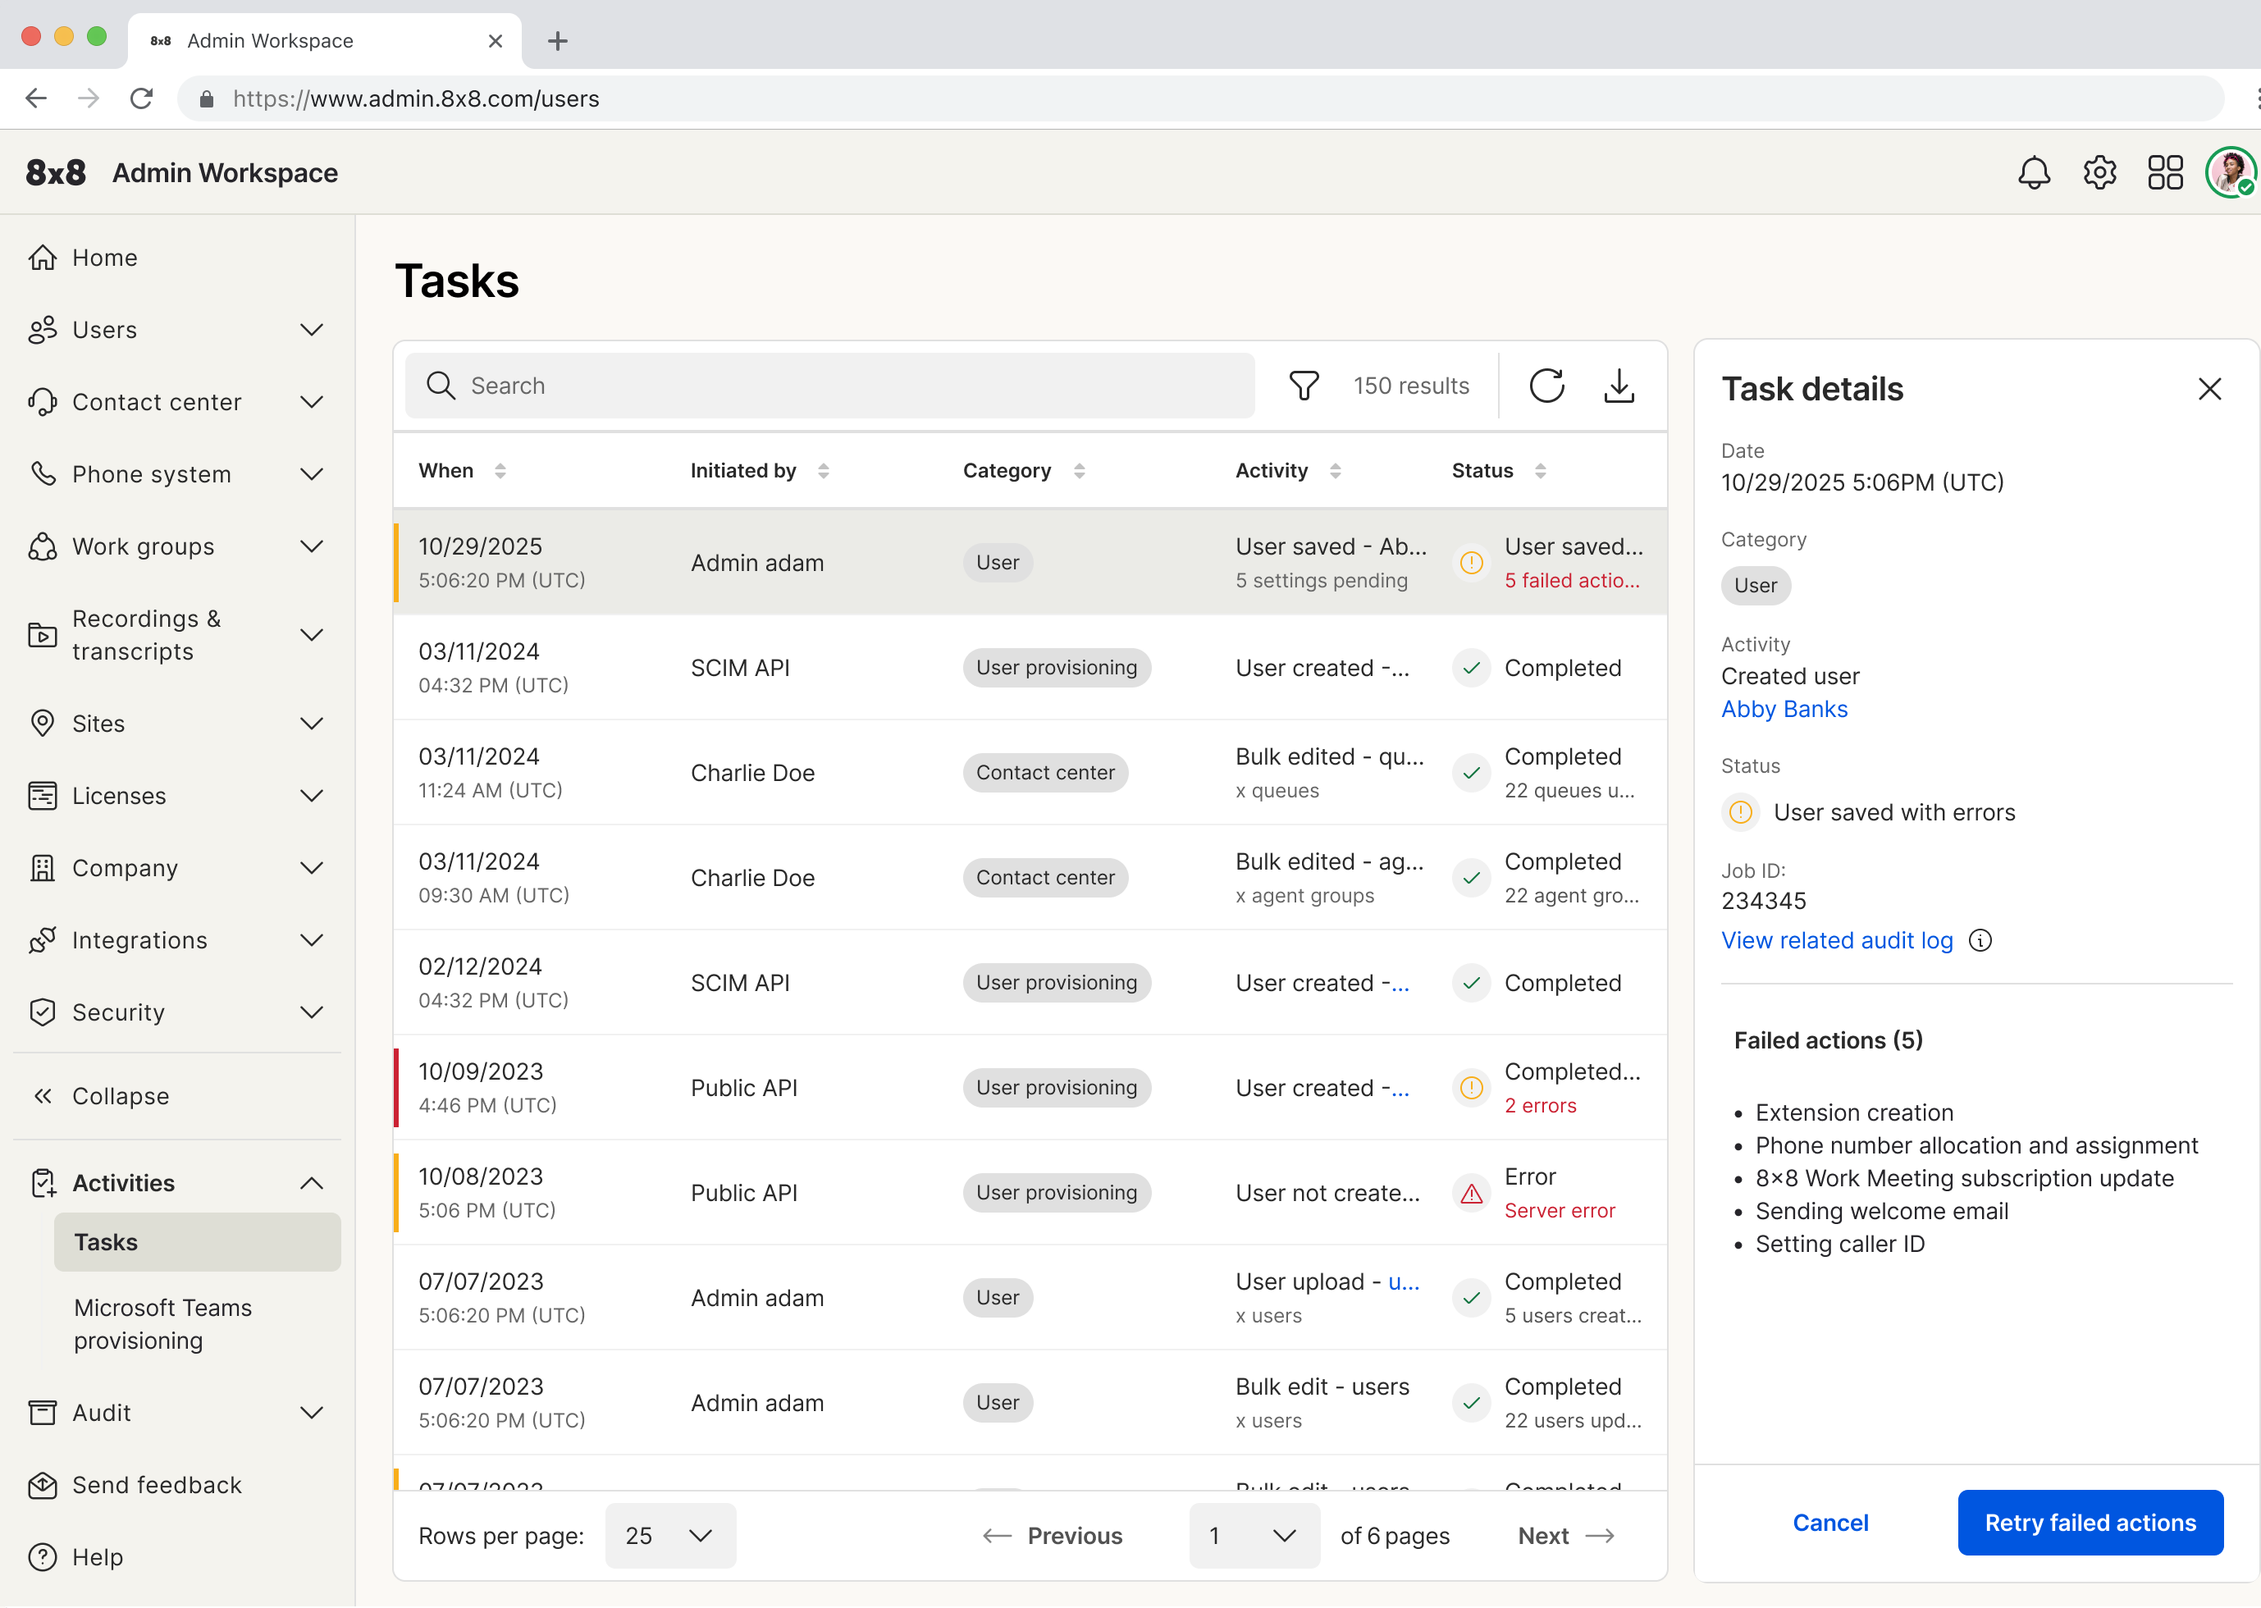
Task: Open the Rows per page dropdown
Action: coord(670,1535)
